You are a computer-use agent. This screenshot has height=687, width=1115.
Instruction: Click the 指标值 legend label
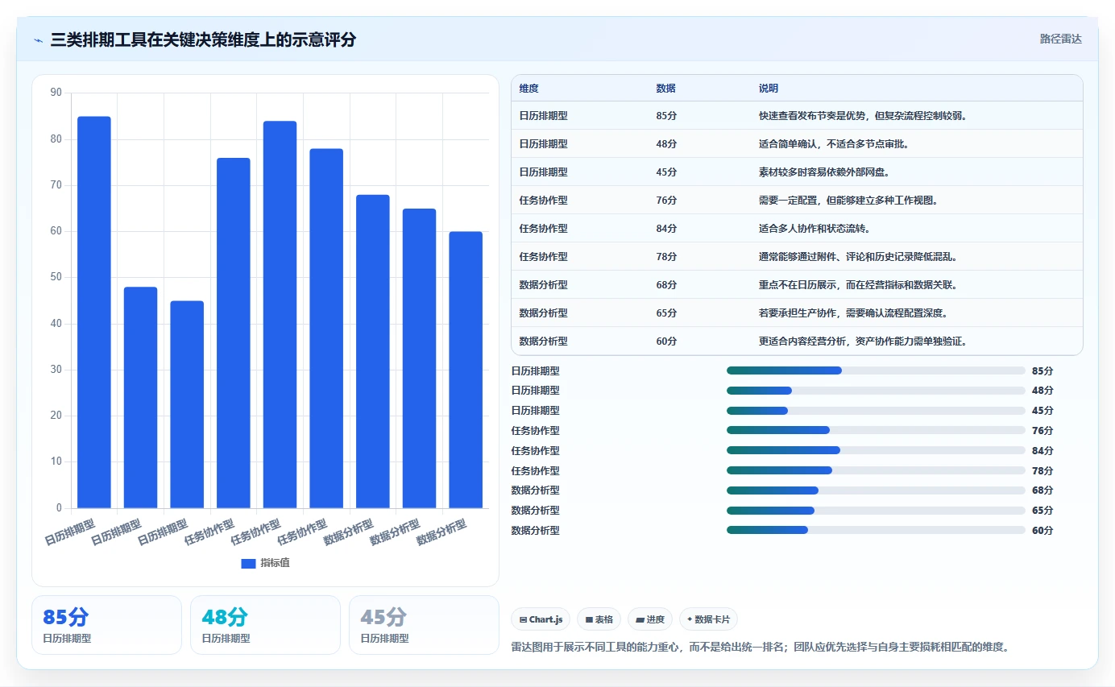coord(276,563)
